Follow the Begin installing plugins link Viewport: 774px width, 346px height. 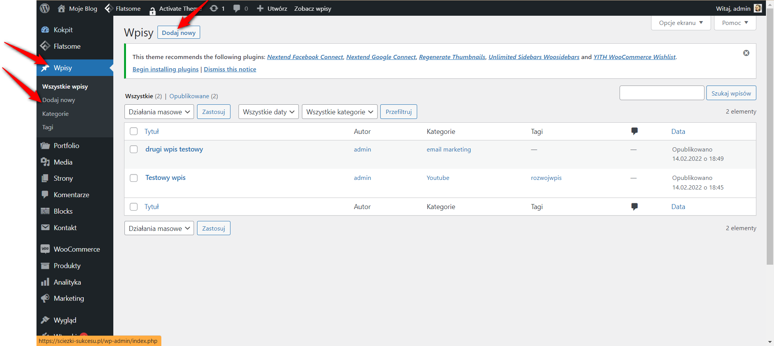point(165,69)
